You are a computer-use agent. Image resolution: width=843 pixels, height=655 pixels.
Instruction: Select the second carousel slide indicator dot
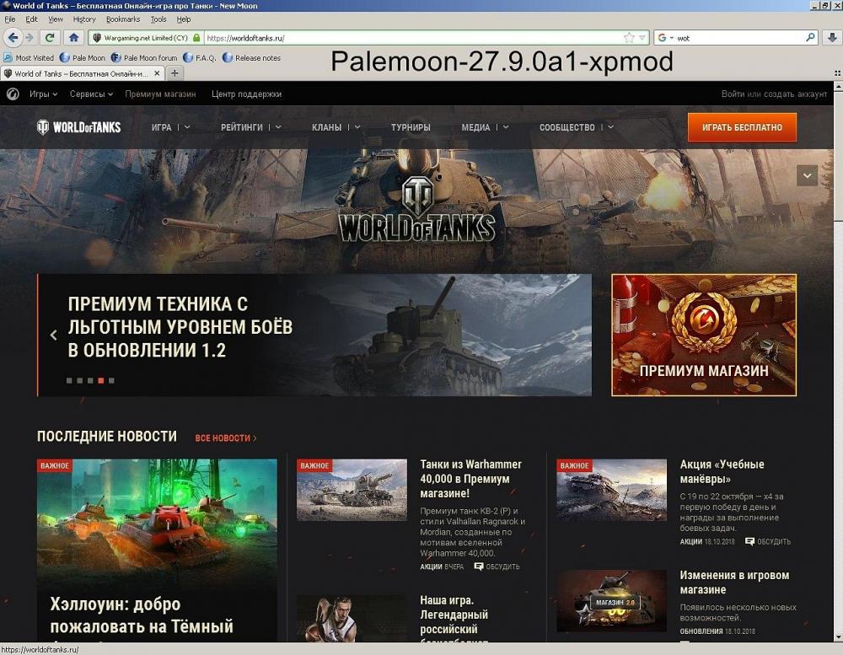80,380
